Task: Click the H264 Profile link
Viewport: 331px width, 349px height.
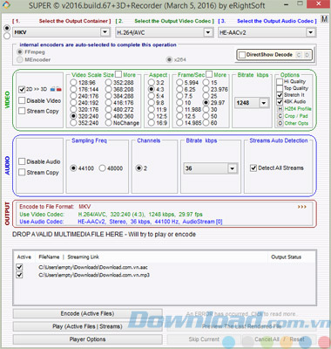Action: pyautogui.click(x=298, y=109)
